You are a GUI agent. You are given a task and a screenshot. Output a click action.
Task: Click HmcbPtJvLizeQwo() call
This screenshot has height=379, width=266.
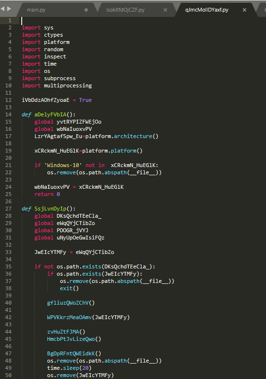click(x=74, y=339)
